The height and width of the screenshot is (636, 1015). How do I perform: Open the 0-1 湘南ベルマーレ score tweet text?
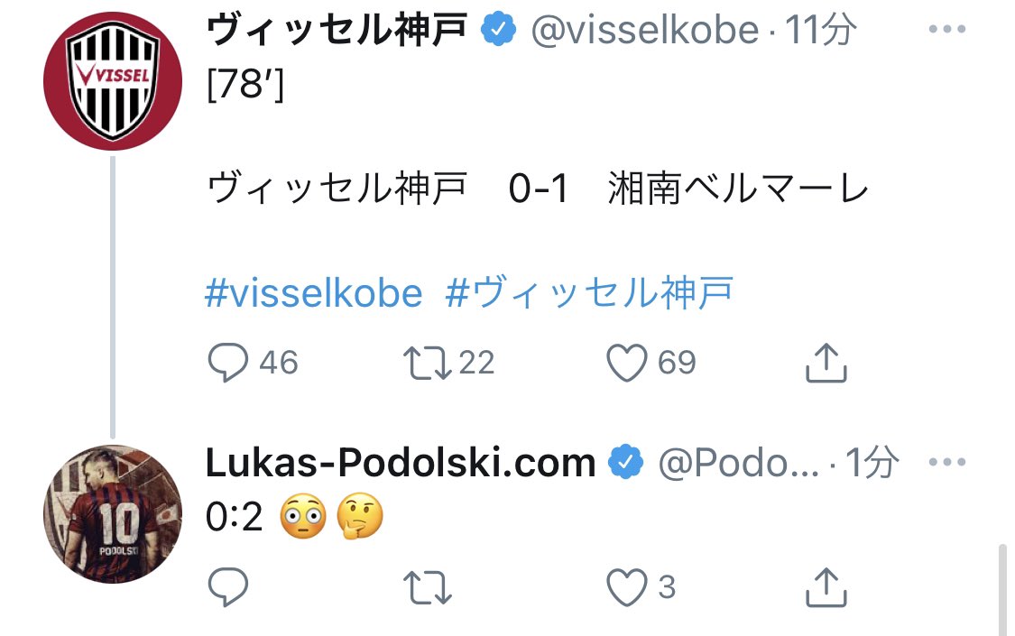538,189
